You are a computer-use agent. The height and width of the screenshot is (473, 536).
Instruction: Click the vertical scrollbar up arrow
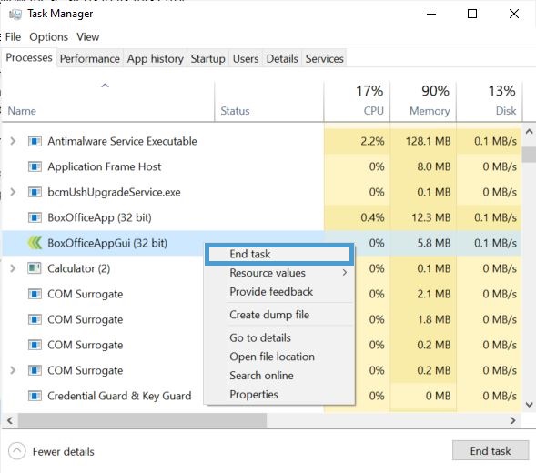tap(529, 132)
